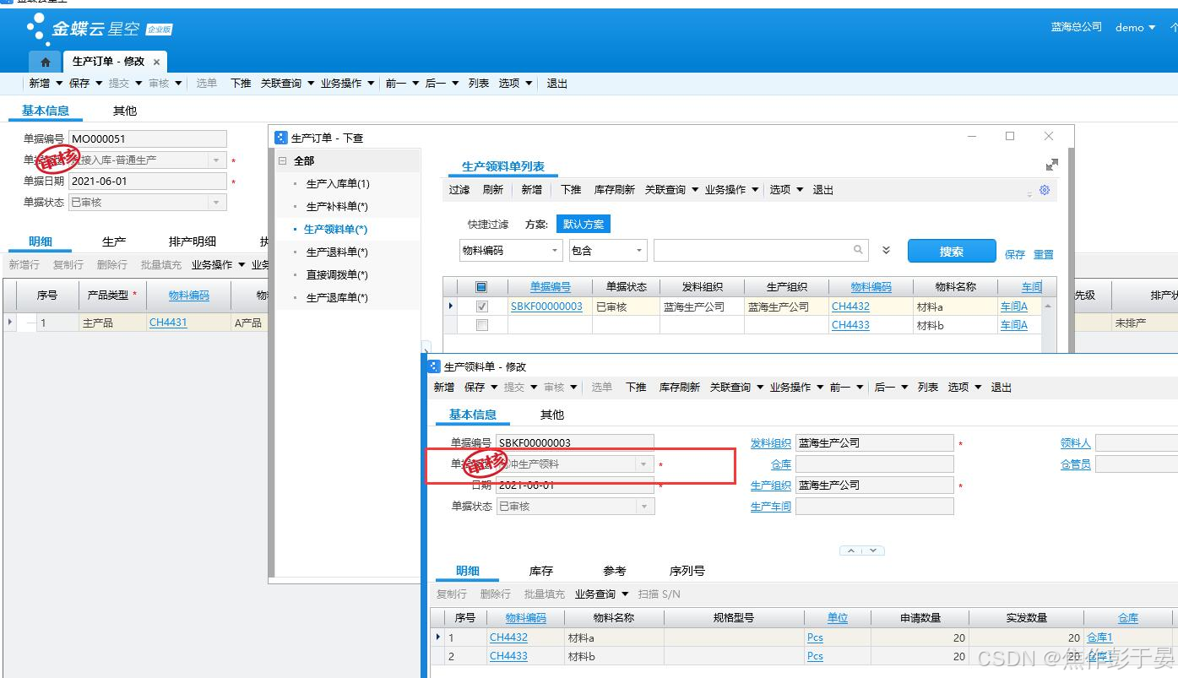
Task: Click the 单据编号 field showing MO000051
Action: [x=148, y=138]
